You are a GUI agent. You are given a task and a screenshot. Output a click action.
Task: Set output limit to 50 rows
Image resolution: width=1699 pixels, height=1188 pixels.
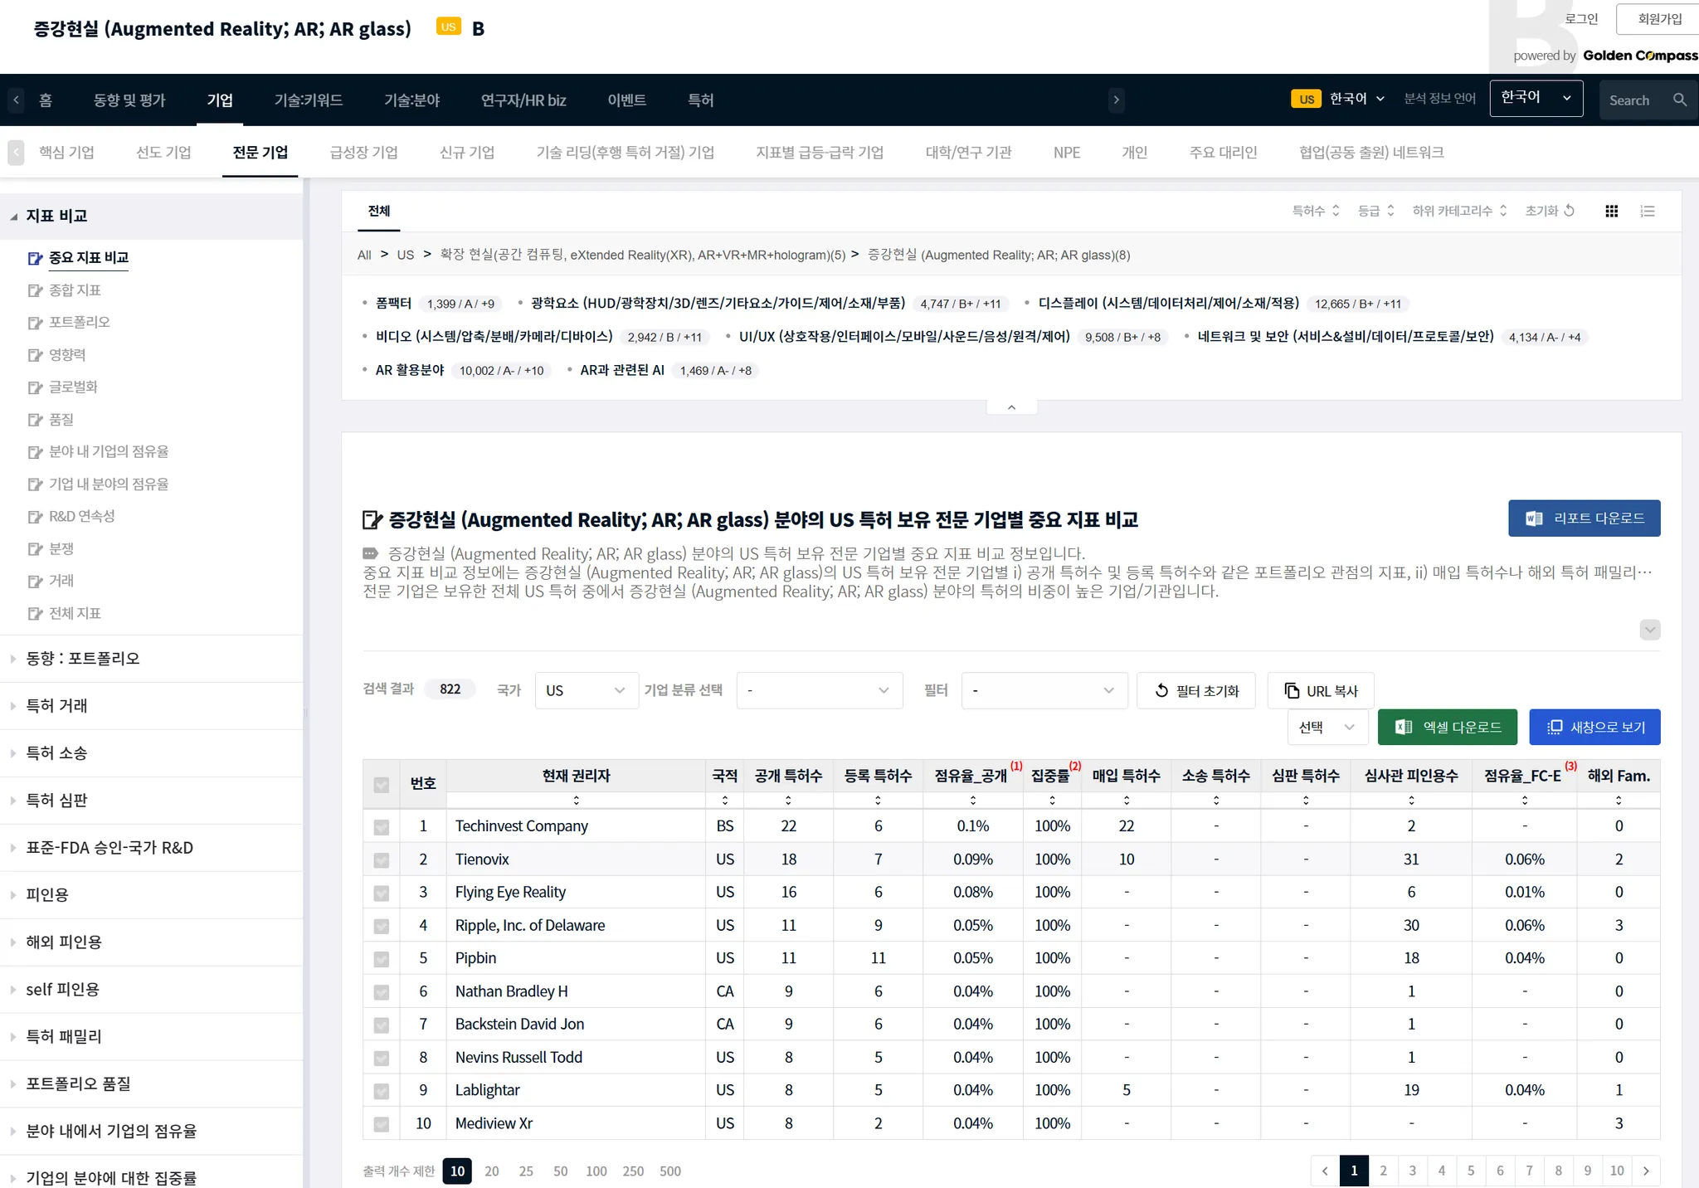(x=560, y=1171)
